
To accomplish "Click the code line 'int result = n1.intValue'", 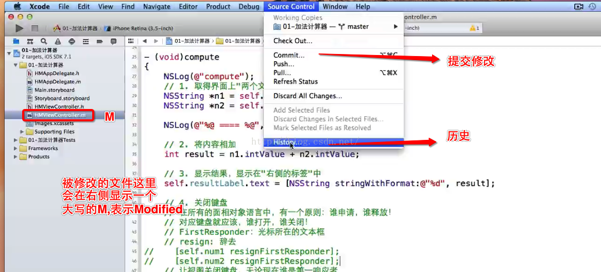I will coord(262,154).
